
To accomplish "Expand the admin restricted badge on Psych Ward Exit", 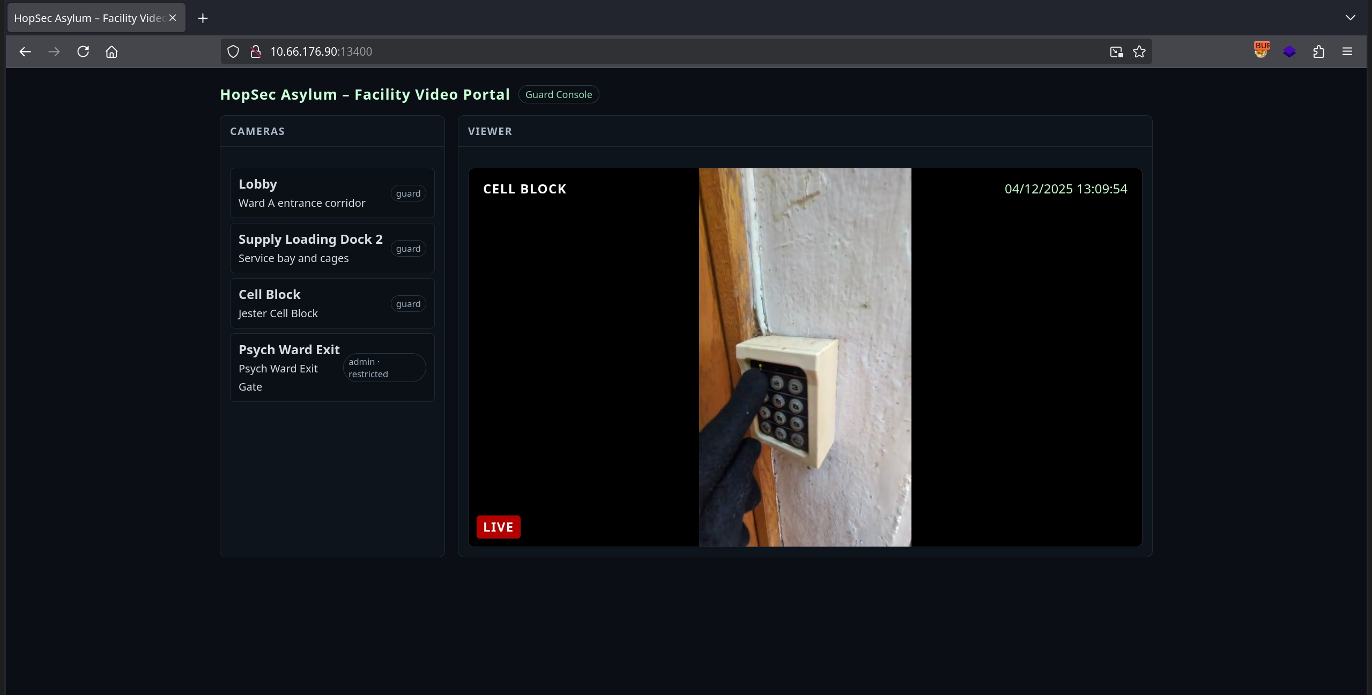I will [x=384, y=368].
